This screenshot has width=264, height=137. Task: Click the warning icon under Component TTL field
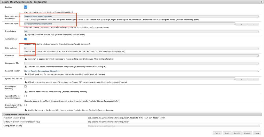pos(26,67)
